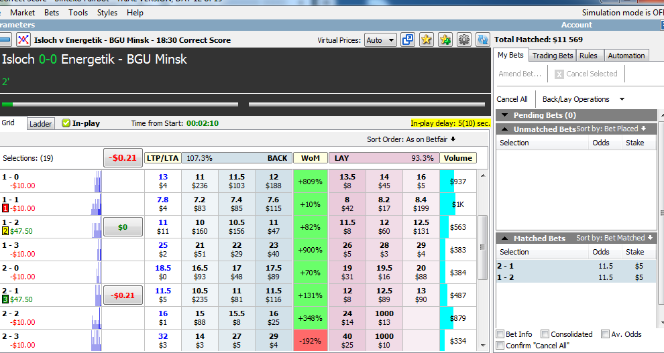The height and width of the screenshot is (353, 664).
Task: Click the price history chart for 1 - 1
Action: click(x=97, y=204)
